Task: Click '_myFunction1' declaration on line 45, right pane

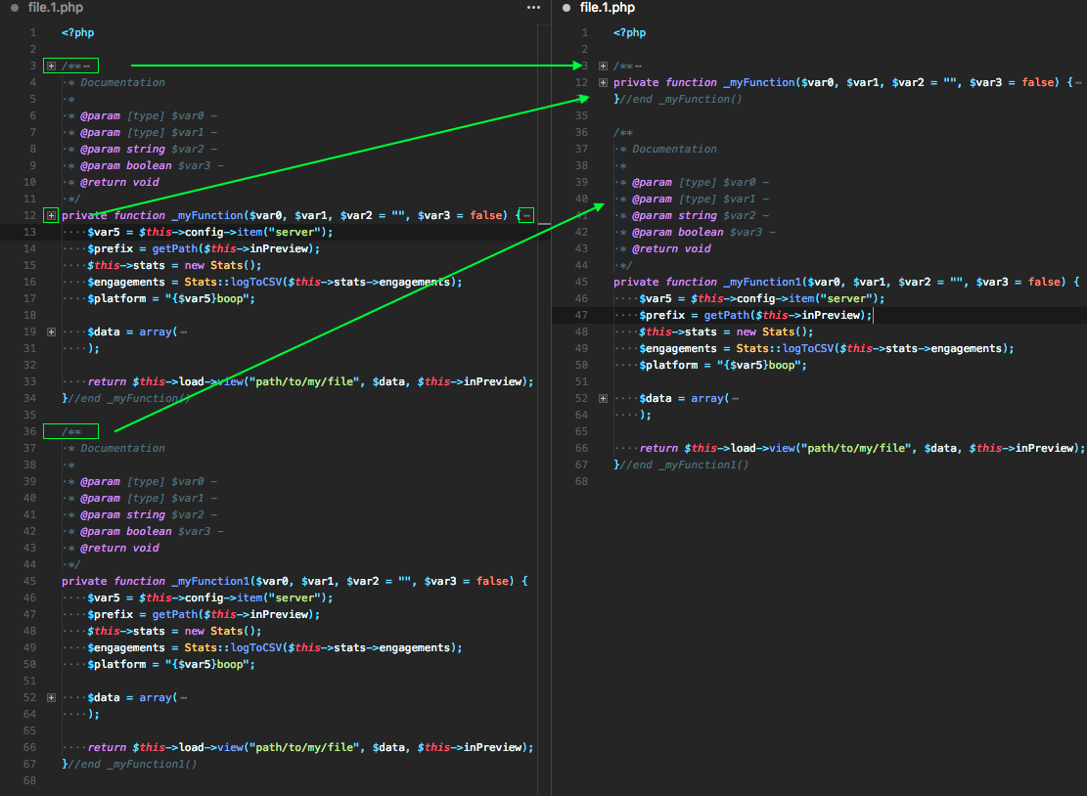Action: [x=846, y=282]
